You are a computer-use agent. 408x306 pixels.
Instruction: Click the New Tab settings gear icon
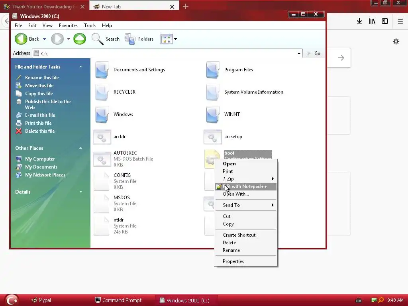(x=396, y=41)
